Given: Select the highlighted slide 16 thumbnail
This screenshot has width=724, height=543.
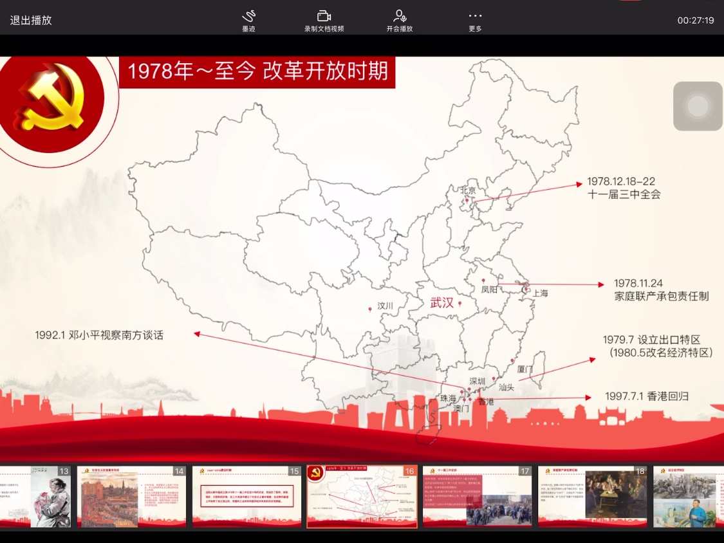Looking at the screenshot, I should point(362,496).
